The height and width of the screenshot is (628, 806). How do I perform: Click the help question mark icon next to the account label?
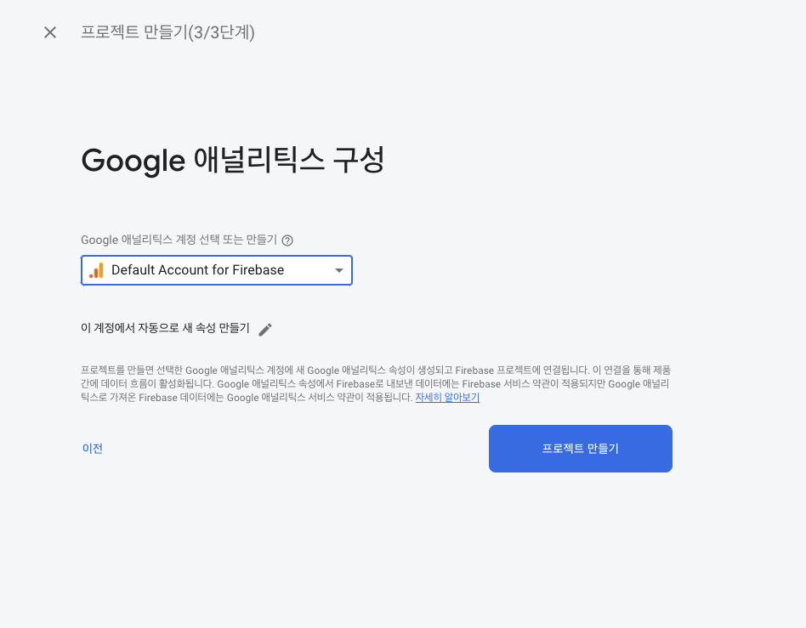point(287,240)
